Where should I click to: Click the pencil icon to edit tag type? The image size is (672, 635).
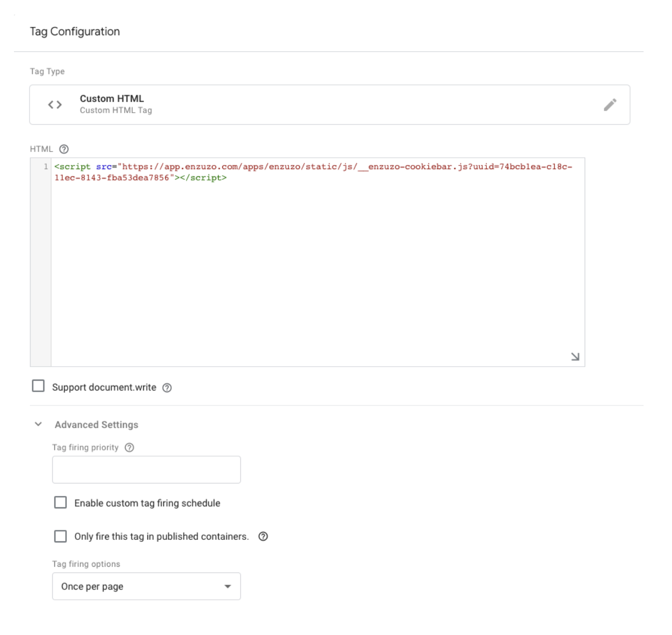click(x=610, y=104)
